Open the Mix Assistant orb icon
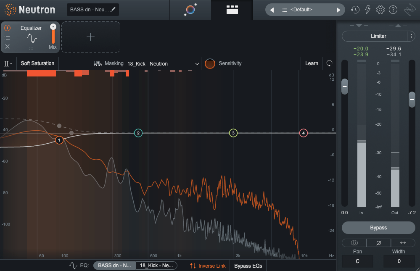Viewport: 420px width, 271px height. [x=190, y=10]
